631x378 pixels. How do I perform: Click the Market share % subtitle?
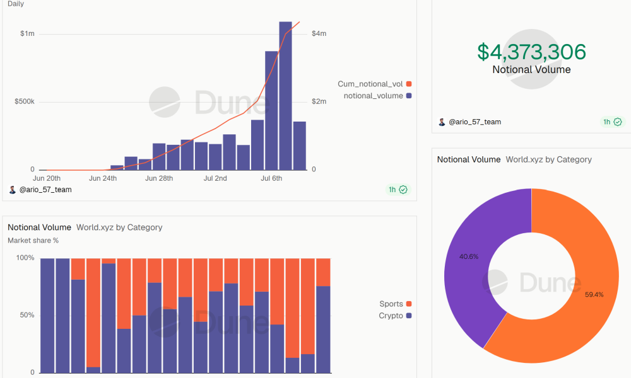coord(33,241)
